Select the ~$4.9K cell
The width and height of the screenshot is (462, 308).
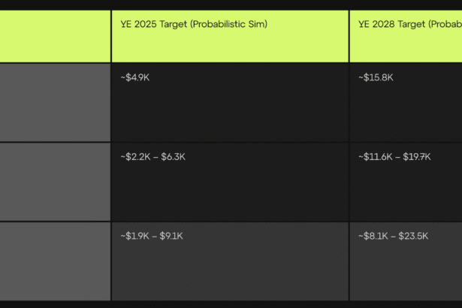point(229,102)
